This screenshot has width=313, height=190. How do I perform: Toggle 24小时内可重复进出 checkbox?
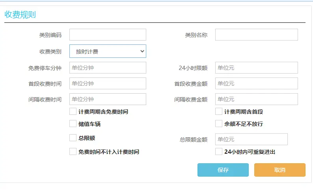click(219, 151)
